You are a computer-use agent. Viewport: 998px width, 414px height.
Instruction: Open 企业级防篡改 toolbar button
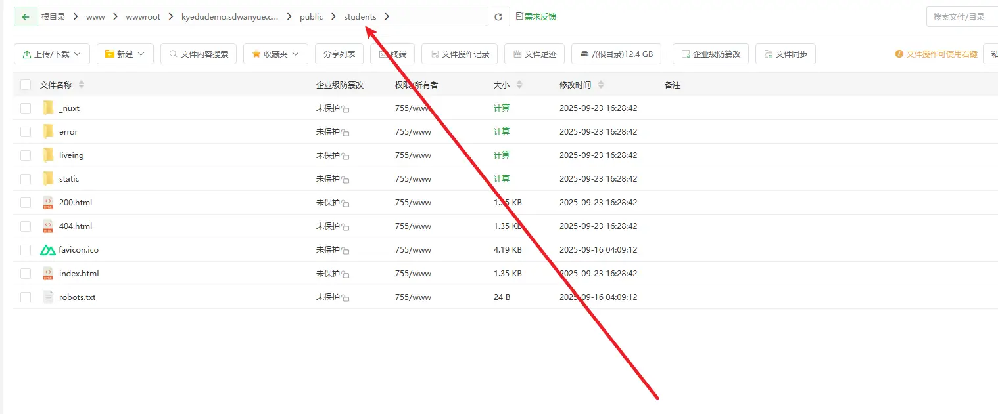[x=711, y=54]
